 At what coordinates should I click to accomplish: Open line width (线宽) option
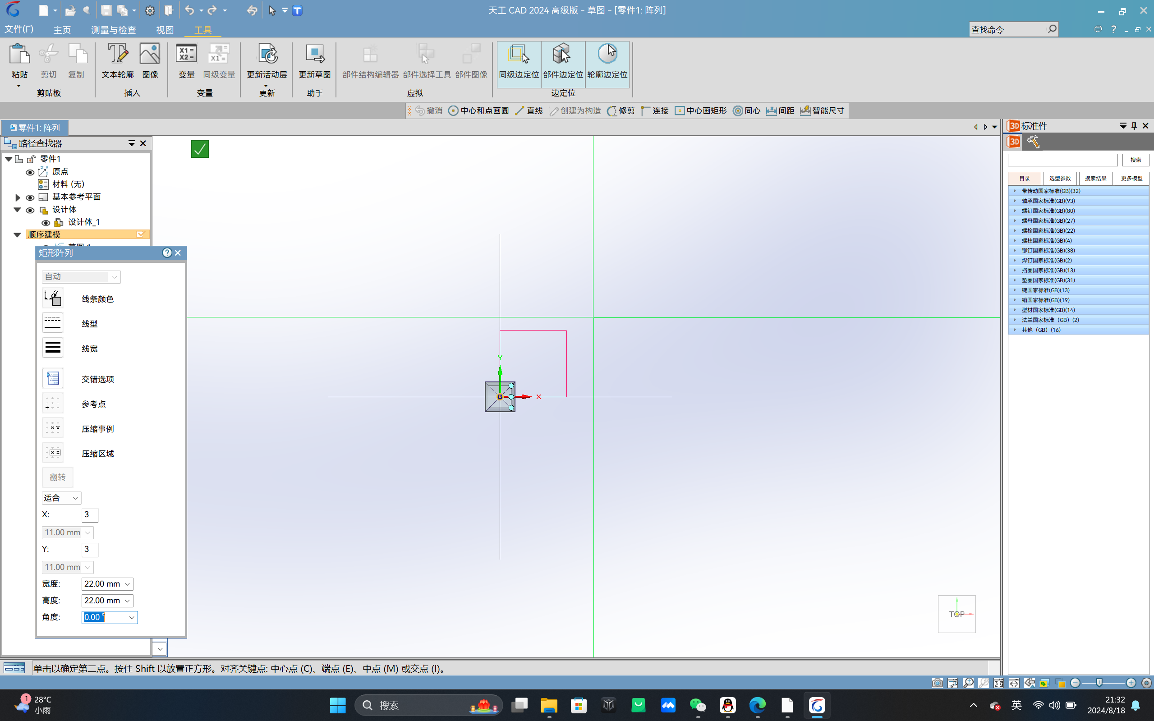coord(52,348)
